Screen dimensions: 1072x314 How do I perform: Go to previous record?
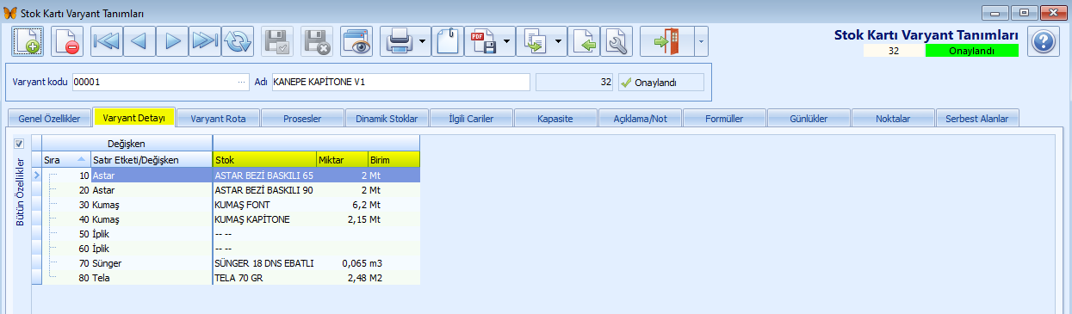coord(139,41)
